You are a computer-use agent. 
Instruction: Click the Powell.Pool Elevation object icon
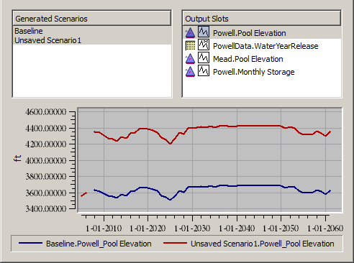(190, 33)
